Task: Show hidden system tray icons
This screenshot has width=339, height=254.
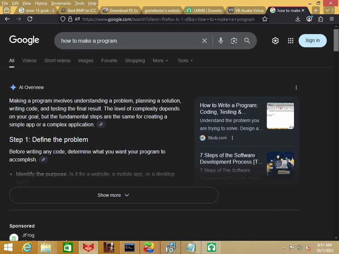Action: coord(284,247)
